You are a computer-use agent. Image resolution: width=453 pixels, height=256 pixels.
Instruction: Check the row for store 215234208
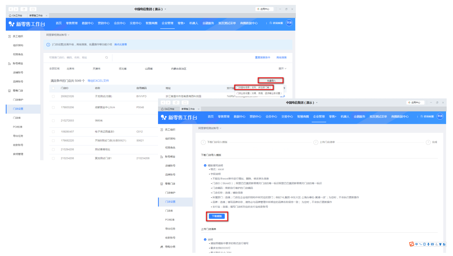[53, 158]
